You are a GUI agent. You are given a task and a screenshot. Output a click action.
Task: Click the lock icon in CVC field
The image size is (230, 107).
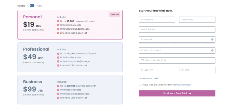pos(182,70)
